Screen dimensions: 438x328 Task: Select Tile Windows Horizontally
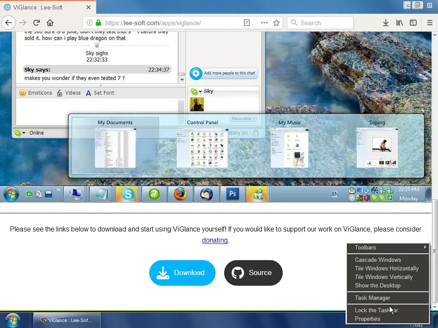click(388, 268)
